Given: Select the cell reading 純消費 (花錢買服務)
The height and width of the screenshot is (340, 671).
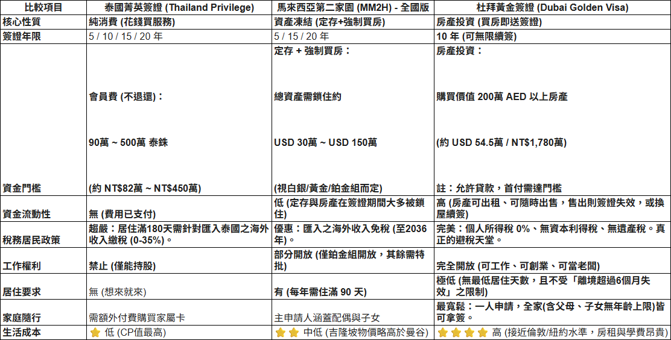Looking at the screenshot, I should 128,22.
